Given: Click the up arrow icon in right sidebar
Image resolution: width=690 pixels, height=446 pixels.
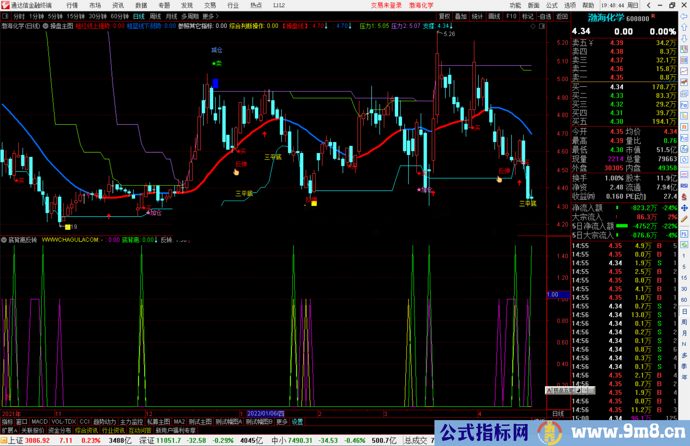Looking at the screenshot, I should (x=684, y=27).
